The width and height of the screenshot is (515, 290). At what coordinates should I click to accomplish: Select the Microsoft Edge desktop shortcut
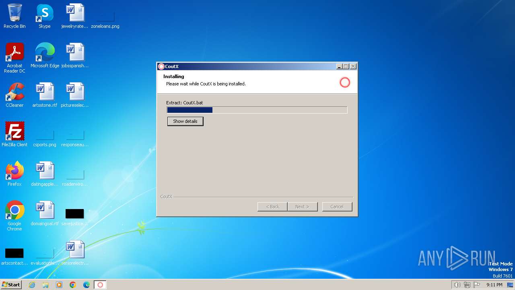[x=45, y=56]
